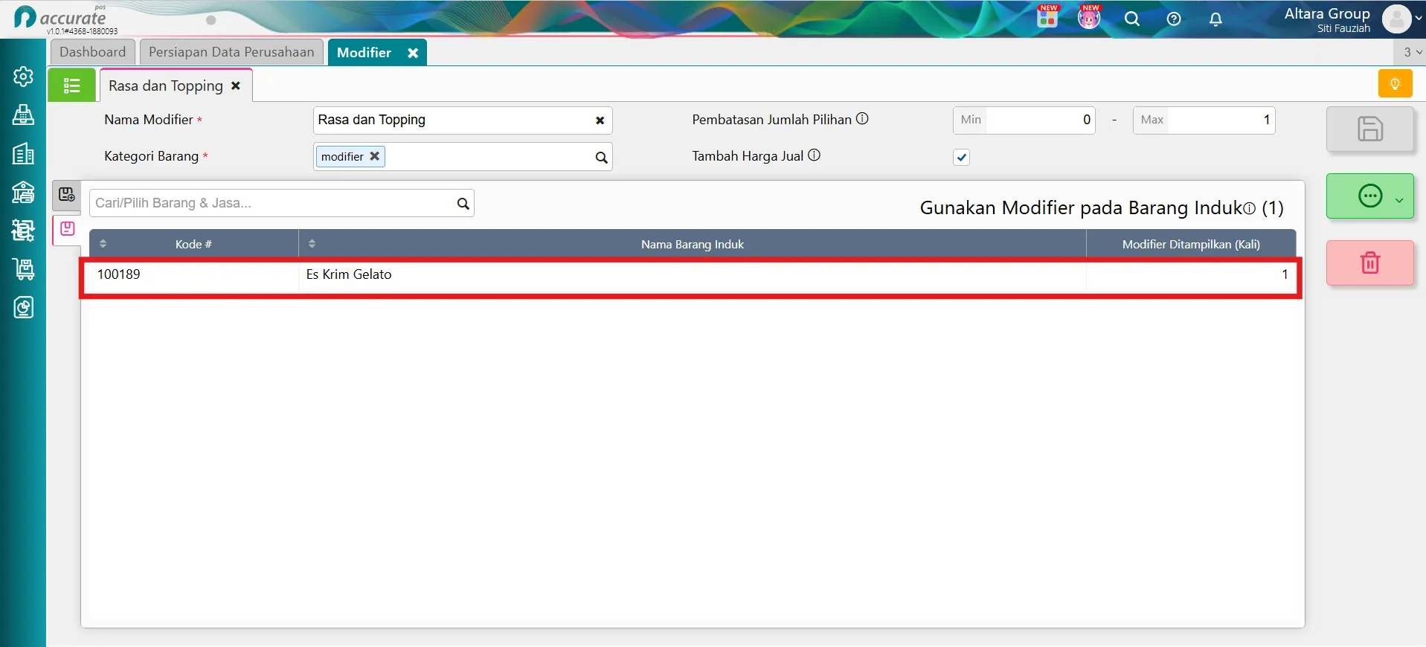This screenshot has width=1426, height=647.
Task: Open the notifications bell
Action: pos(1215,19)
